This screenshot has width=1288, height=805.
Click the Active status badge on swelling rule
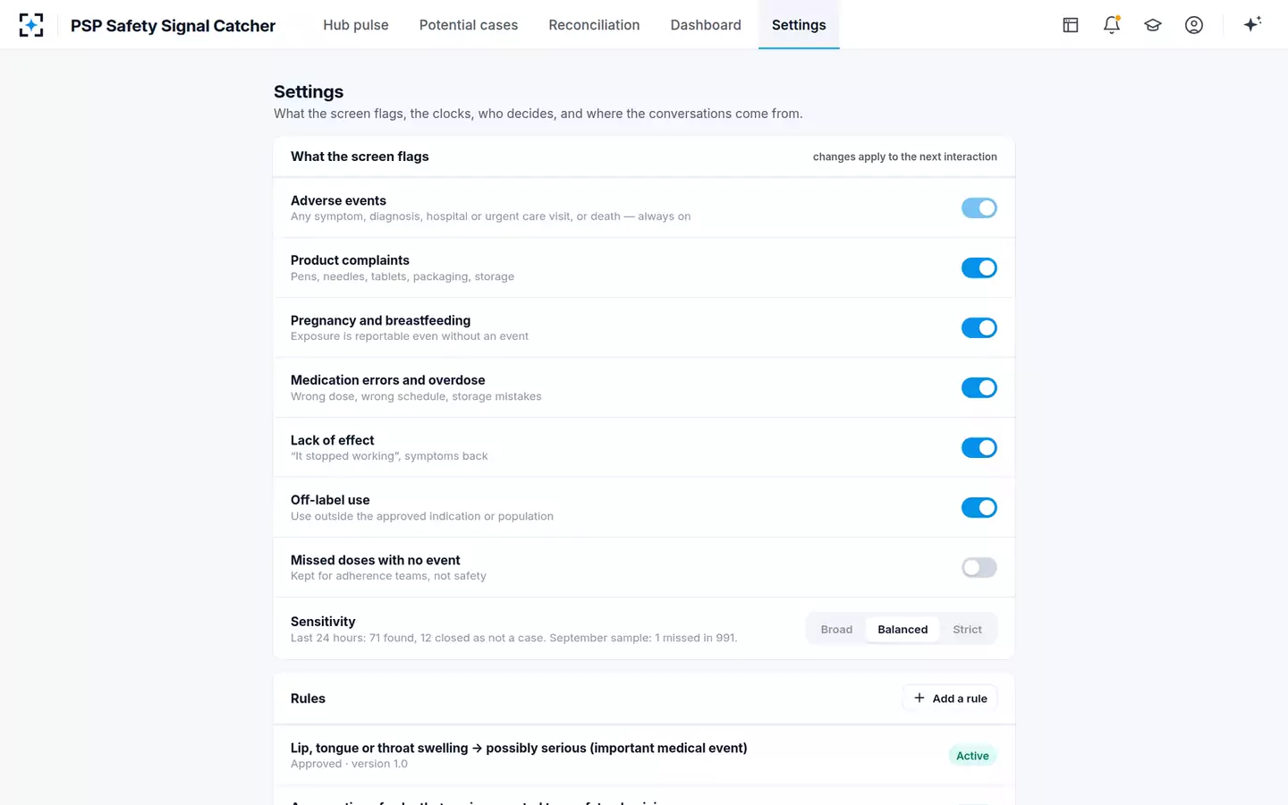point(972,756)
